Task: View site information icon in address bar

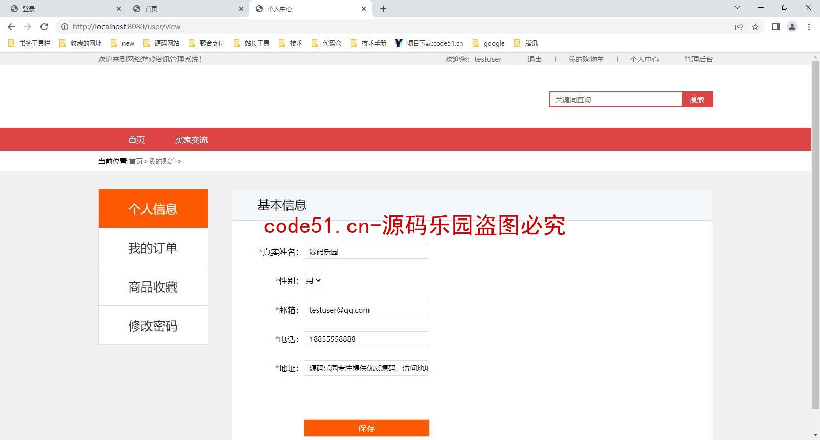Action: (x=65, y=27)
